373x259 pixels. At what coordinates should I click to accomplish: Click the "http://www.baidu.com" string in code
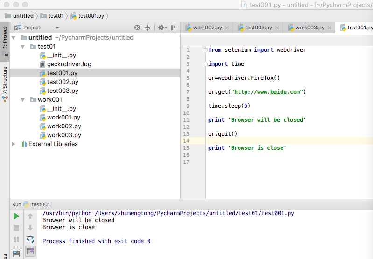pos(267,92)
